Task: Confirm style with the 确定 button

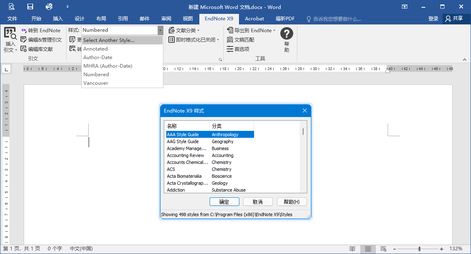Action: pos(224,201)
